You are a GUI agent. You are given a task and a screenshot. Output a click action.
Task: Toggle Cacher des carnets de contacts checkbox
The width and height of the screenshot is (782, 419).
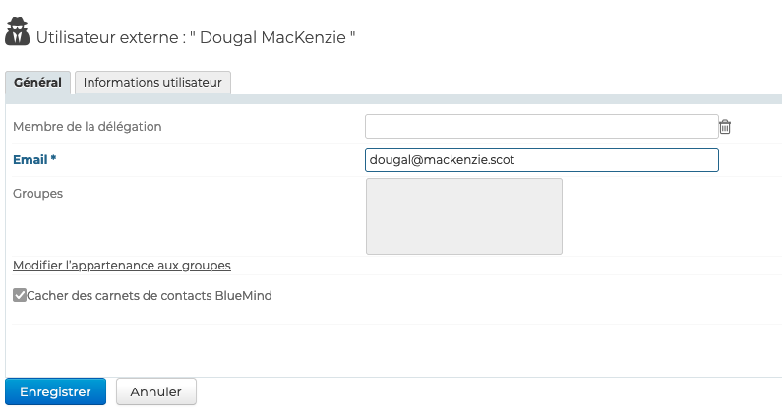point(20,295)
